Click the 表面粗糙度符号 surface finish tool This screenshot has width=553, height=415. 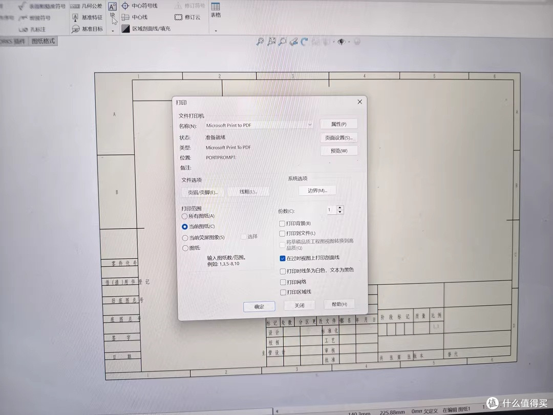[41, 6]
